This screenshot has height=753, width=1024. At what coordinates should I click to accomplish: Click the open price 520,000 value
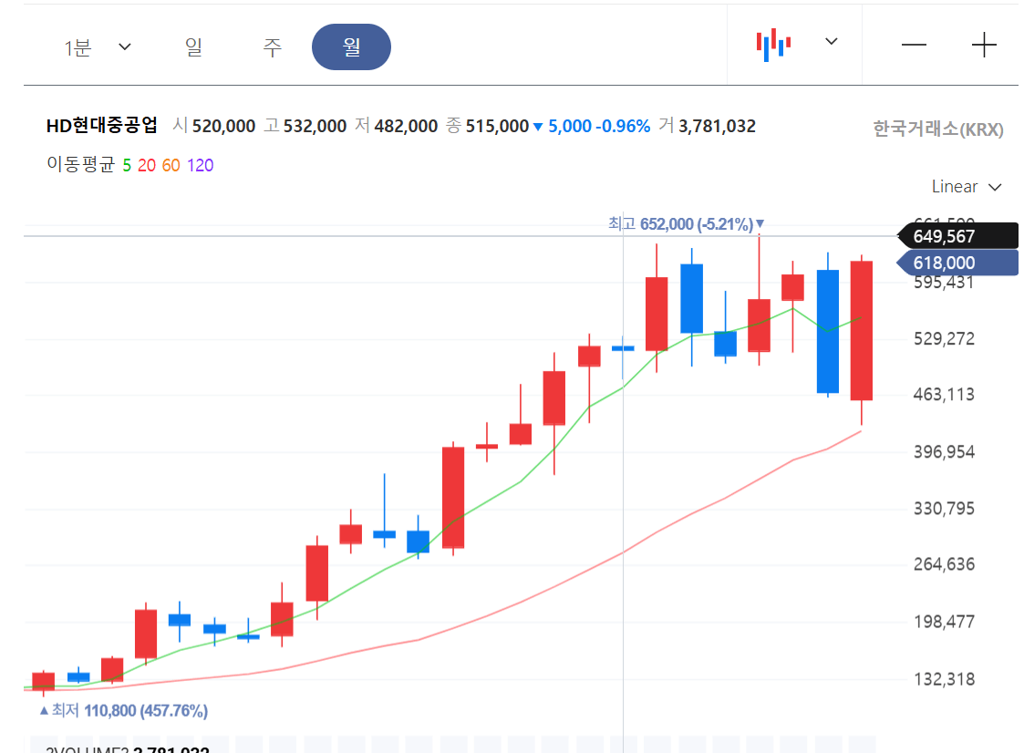[x=223, y=126]
